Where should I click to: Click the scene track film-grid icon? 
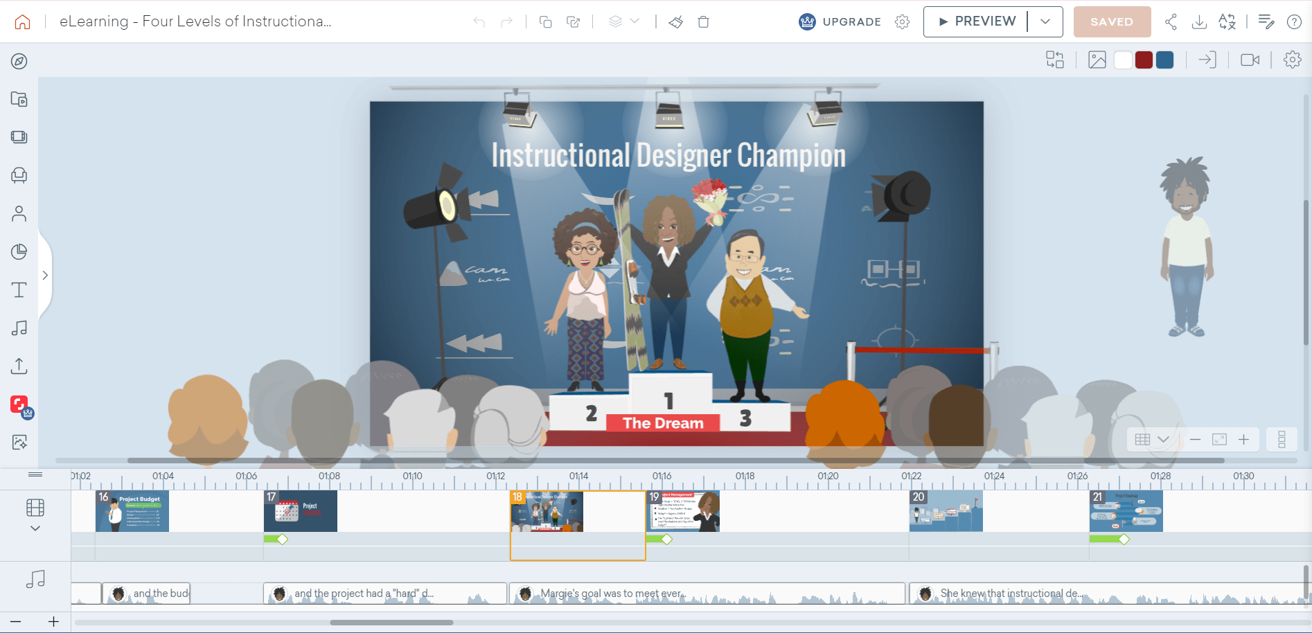pos(35,508)
